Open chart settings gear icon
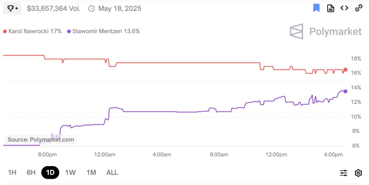369x185 pixels. pyautogui.click(x=358, y=173)
